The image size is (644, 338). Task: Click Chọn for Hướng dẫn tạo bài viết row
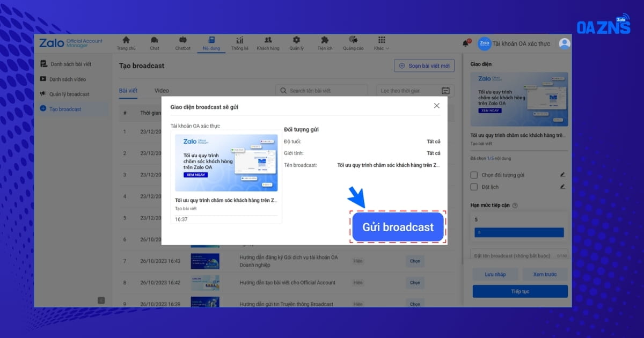(415, 283)
